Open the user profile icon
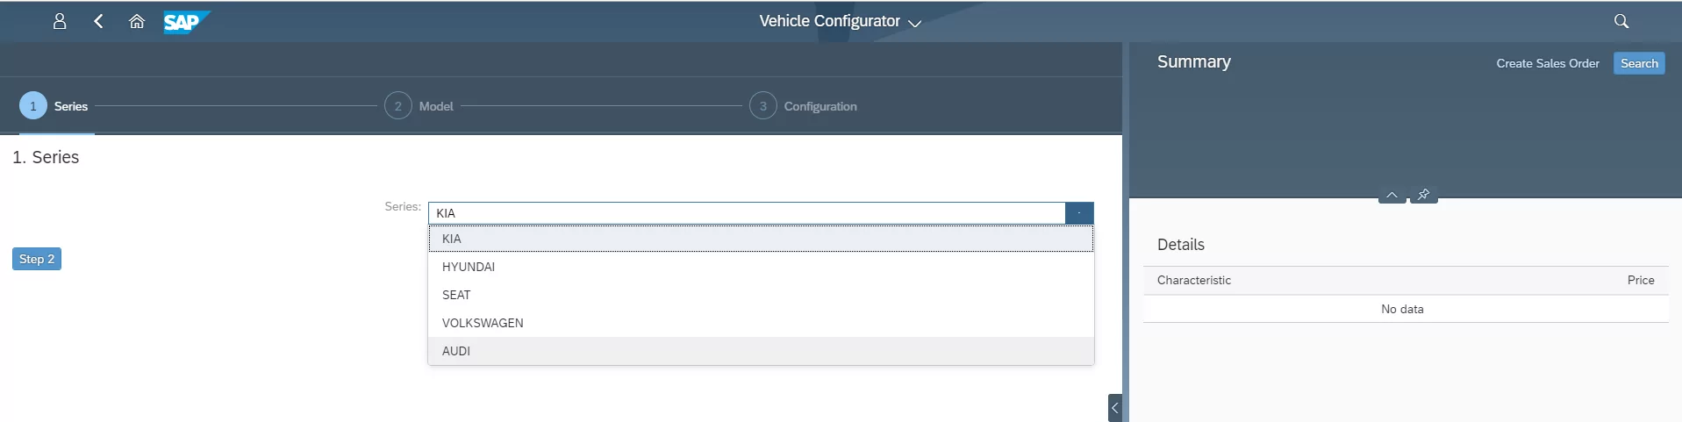The width and height of the screenshot is (1682, 422). pyautogui.click(x=60, y=21)
